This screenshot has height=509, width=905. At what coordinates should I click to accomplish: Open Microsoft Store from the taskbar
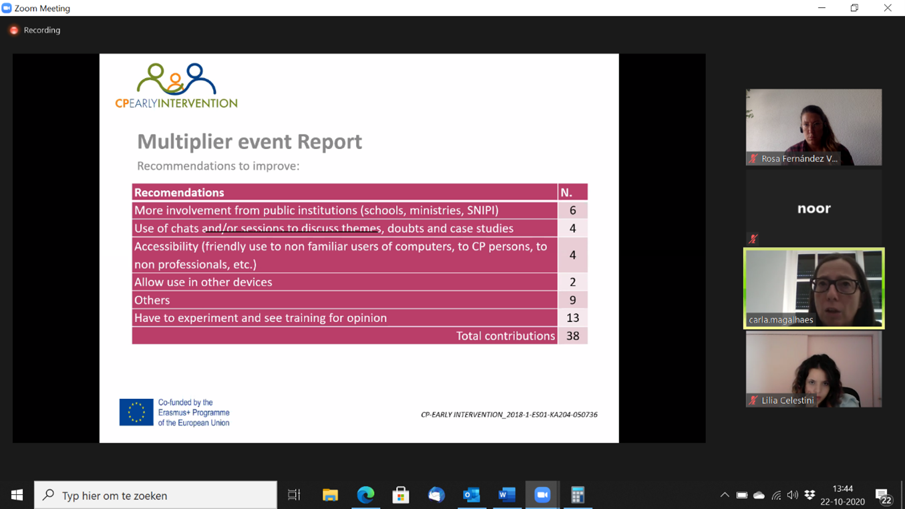click(401, 495)
